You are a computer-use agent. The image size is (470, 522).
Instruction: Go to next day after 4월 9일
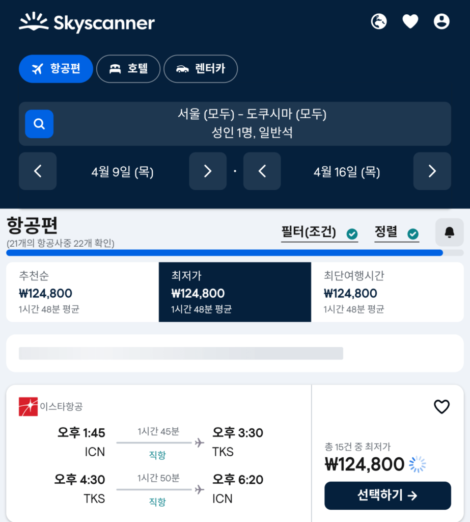coord(208,171)
